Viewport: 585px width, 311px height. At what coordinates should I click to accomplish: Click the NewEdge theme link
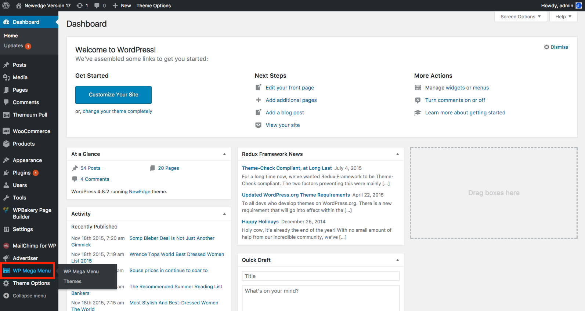[140, 191]
